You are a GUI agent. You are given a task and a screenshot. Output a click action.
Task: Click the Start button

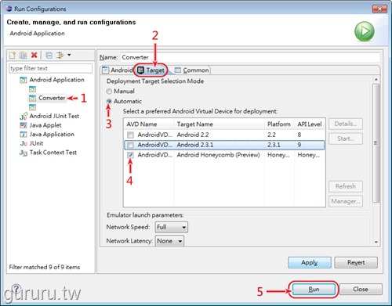346,139
